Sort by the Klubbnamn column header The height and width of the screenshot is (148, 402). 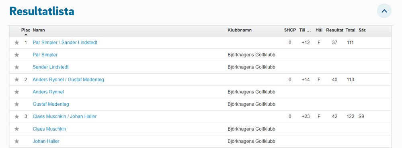tap(240, 30)
